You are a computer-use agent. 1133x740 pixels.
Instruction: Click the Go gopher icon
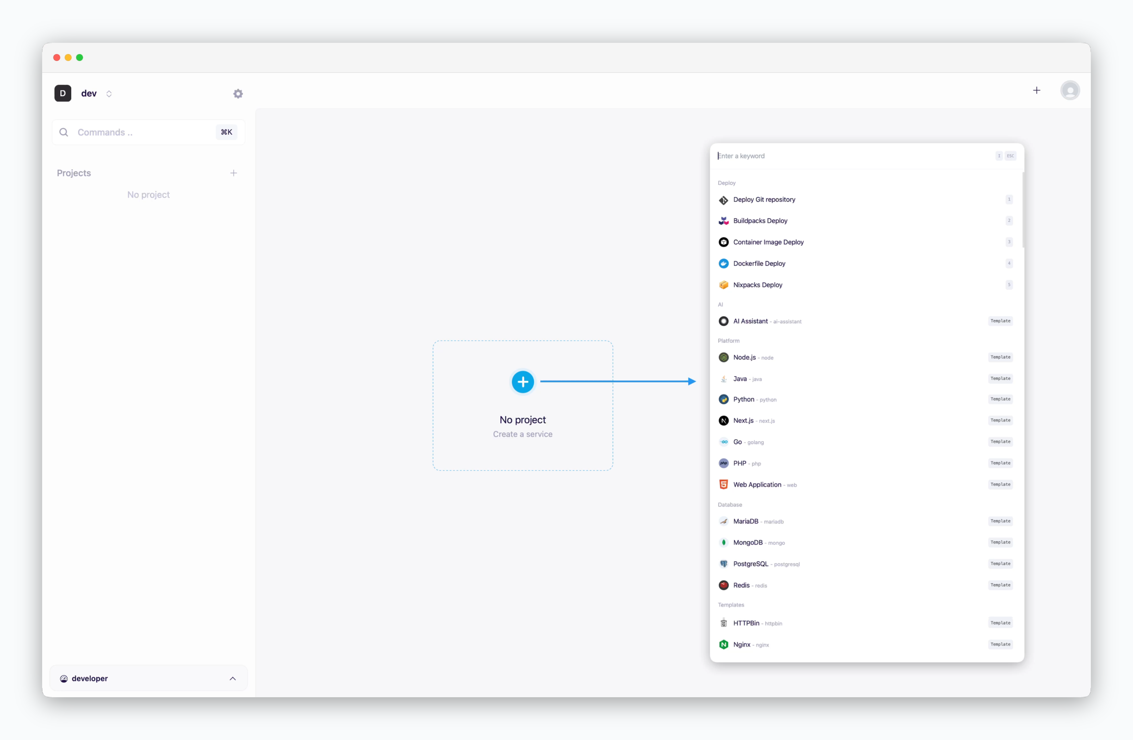(x=723, y=442)
